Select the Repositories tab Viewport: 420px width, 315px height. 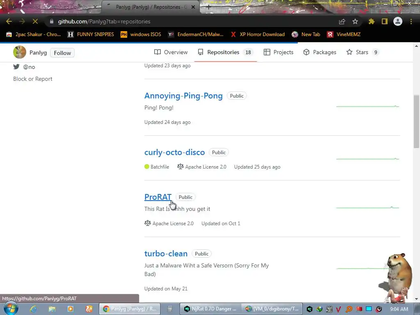coord(225,52)
